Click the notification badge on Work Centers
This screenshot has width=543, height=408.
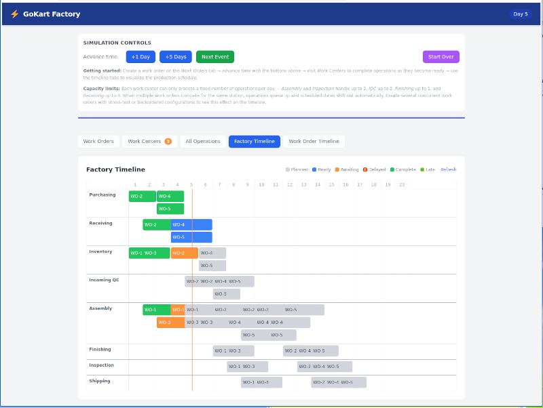tap(168, 142)
